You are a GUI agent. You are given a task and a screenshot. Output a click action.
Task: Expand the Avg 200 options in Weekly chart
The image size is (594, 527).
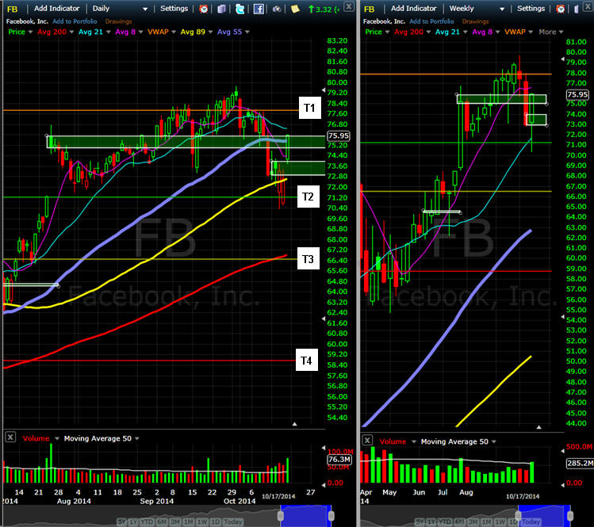pos(428,32)
